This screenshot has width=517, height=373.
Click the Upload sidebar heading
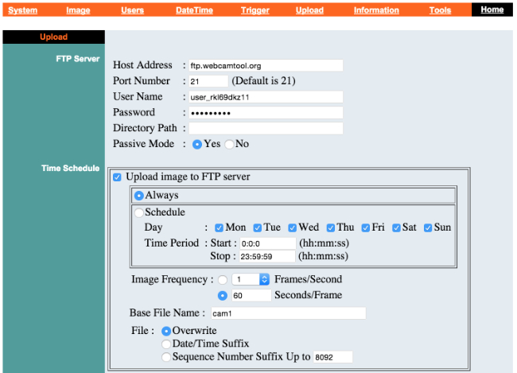54,37
